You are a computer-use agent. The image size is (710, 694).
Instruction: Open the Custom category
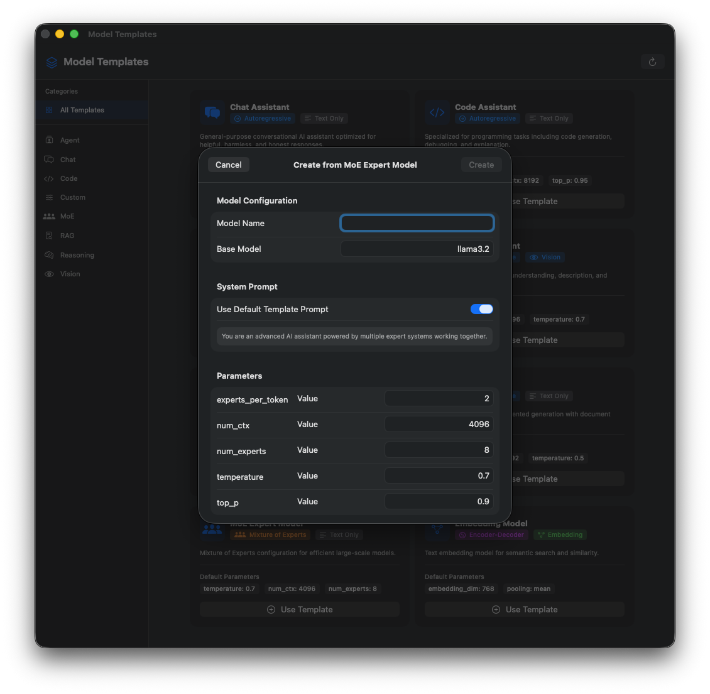pyautogui.click(x=73, y=197)
